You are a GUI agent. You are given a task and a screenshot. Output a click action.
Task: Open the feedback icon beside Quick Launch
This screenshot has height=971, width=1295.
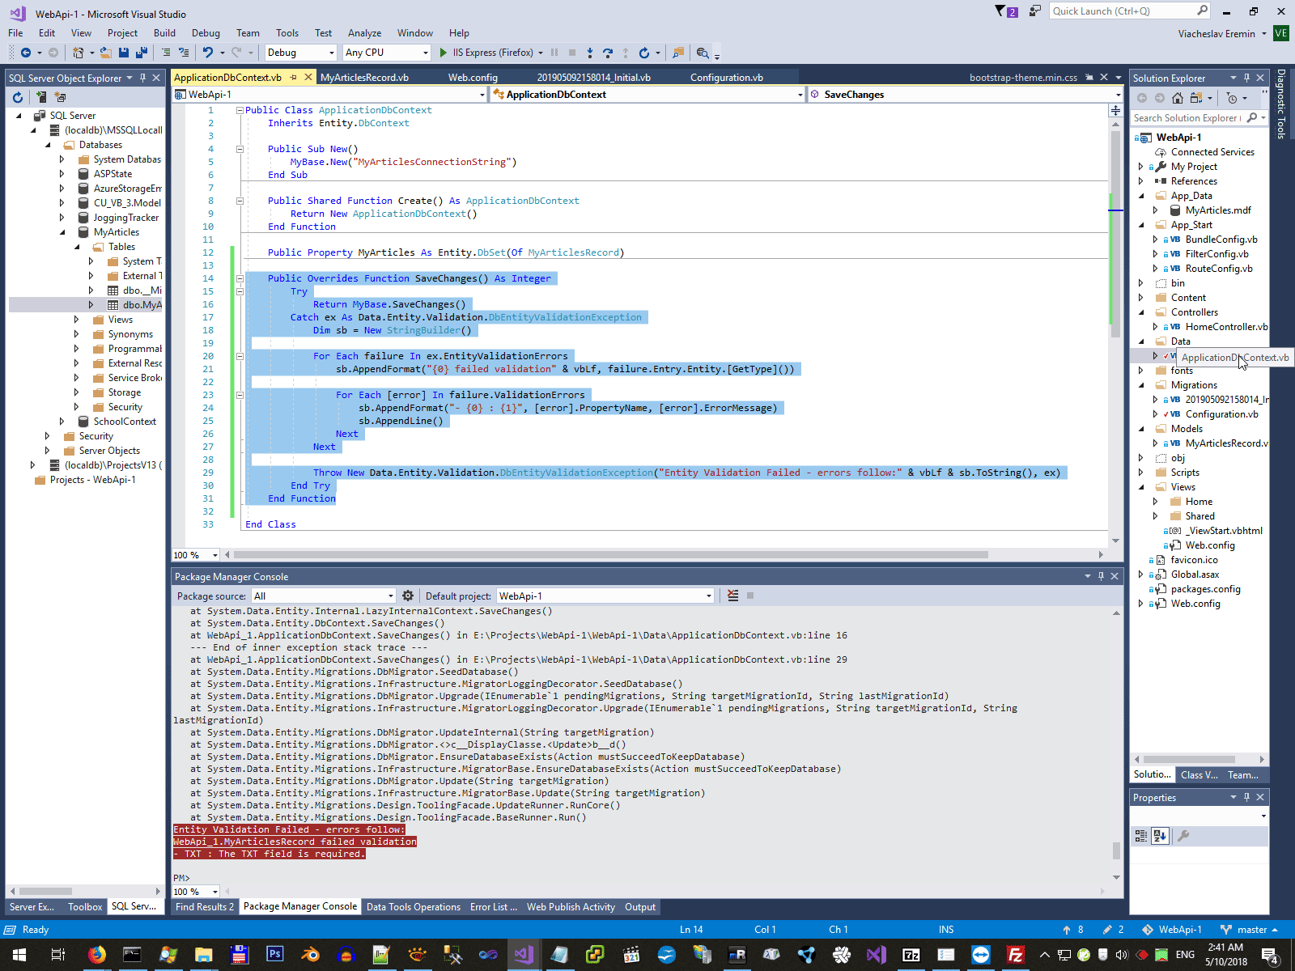point(1034,11)
